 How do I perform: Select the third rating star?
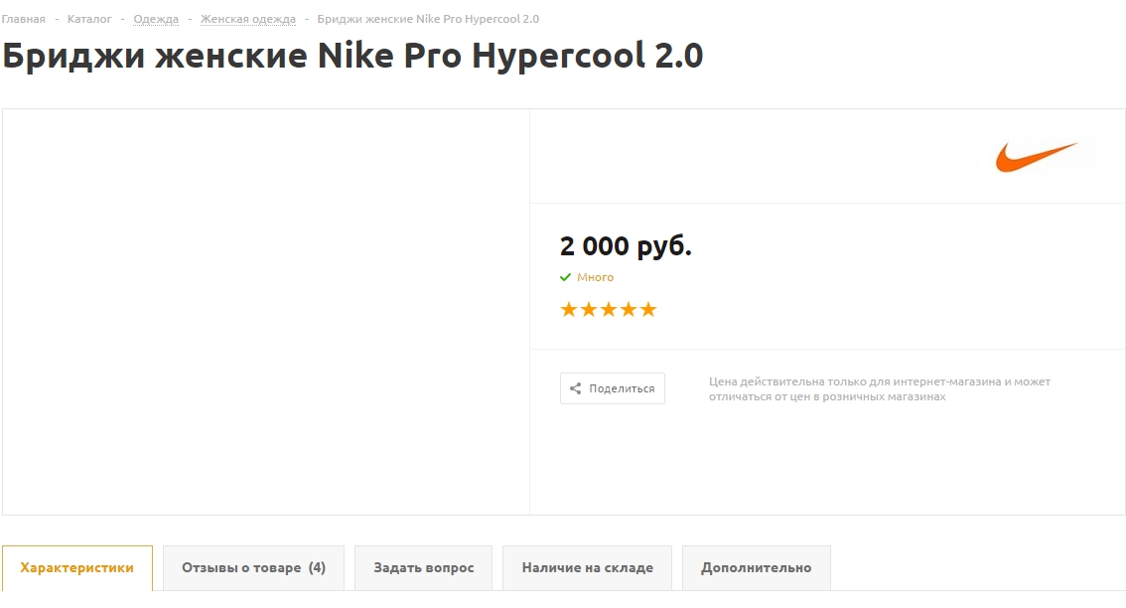(609, 310)
